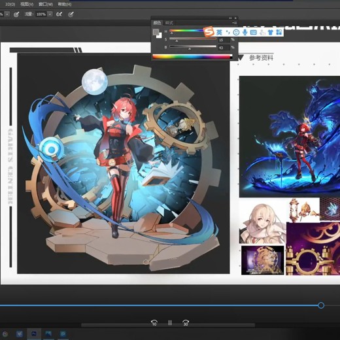Click the golden hourglass reference image
The height and width of the screenshot is (340, 340).
click(x=303, y=210)
